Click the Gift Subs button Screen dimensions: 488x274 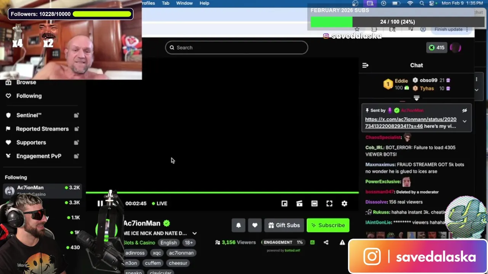coord(284,225)
